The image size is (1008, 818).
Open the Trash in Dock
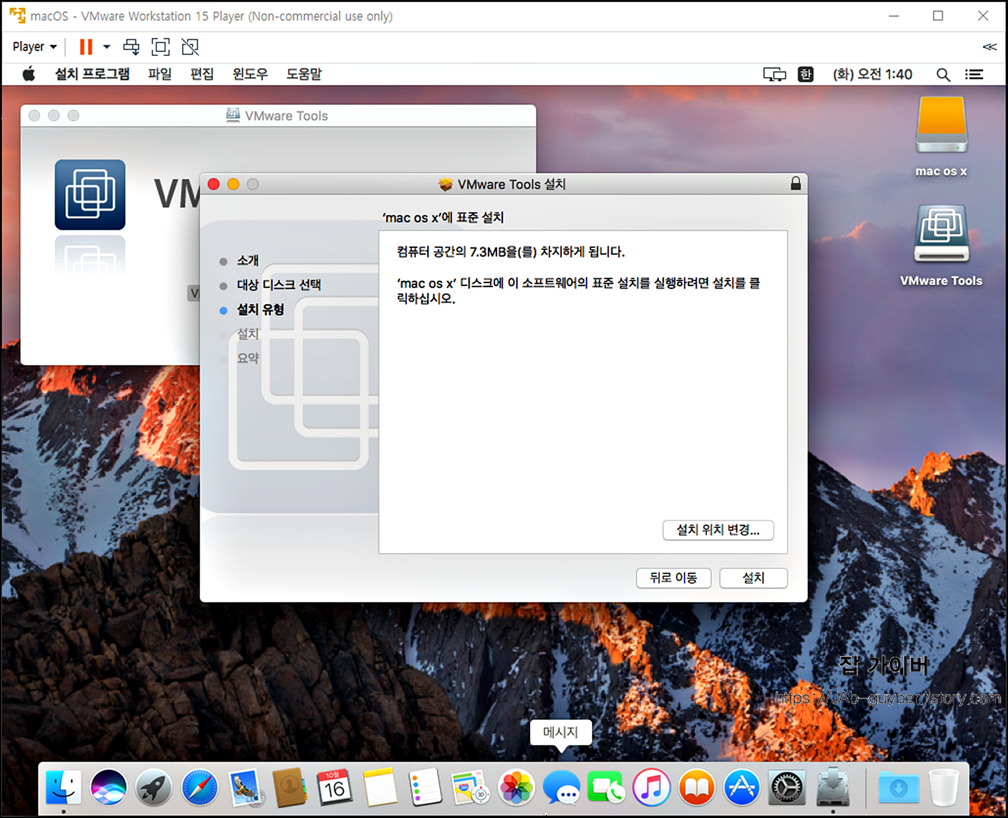(944, 787)
